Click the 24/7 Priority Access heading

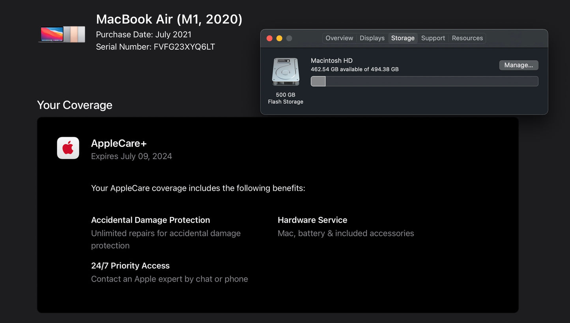tap(130, 265)
